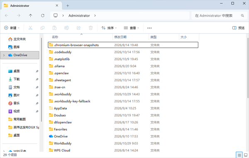
Task: Select OneDrive in the file list
Action: [123, 136]
